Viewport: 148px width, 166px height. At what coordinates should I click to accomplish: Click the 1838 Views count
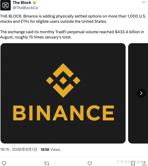point(50,150)
